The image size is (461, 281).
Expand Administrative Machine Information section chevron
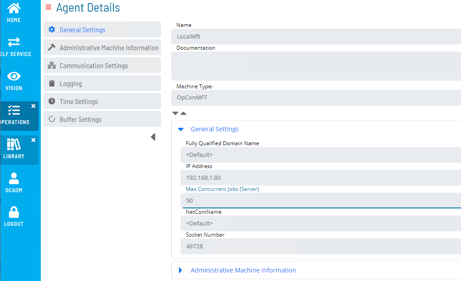[x=181, y=270]
